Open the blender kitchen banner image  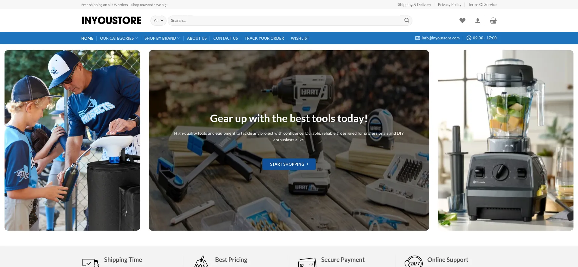(506, 140)
